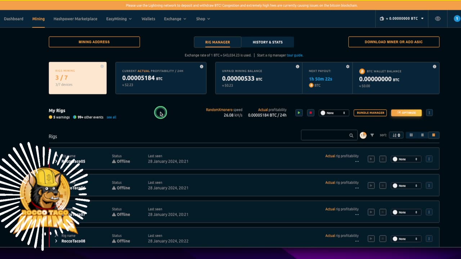The image size is (461, 259).
Task: Open RoccoTaco06 power mode None dropdown
Action: [406, 186]
